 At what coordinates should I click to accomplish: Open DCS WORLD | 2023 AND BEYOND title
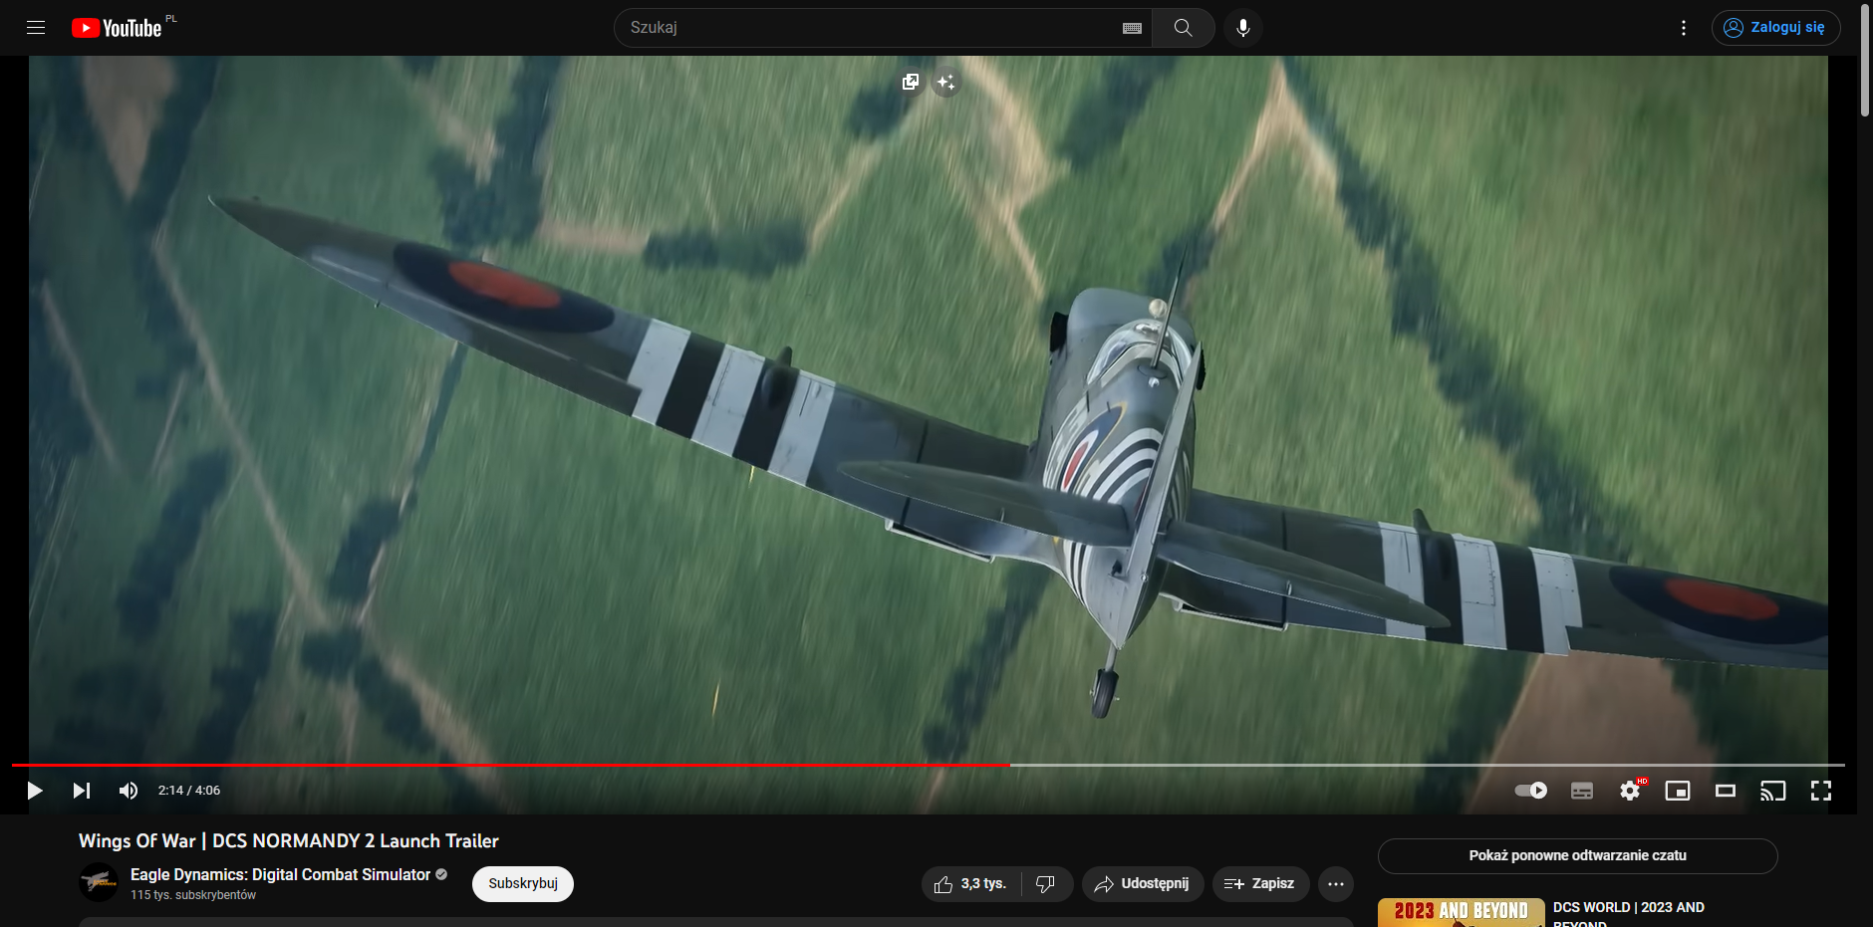point(1629,914)
